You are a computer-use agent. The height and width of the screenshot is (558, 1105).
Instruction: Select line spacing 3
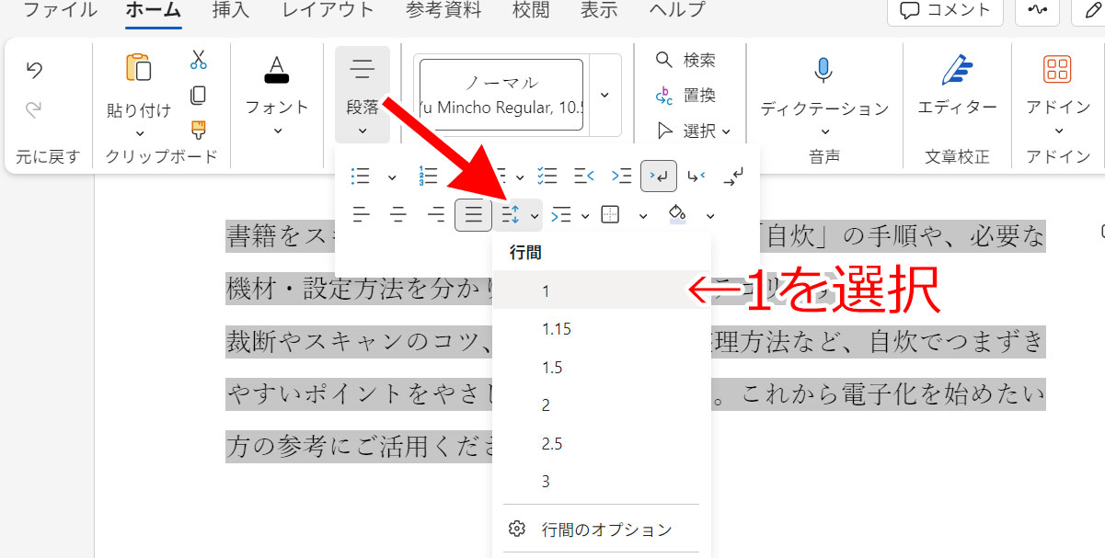tap(602, 481)
